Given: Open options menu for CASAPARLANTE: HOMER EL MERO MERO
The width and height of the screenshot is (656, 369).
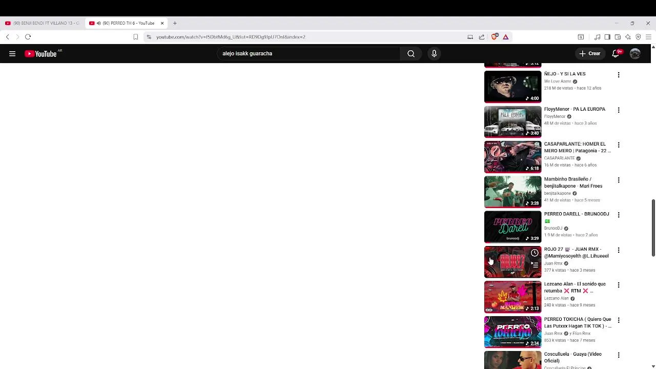Looking at the screenshot, I should pos(619,145).
